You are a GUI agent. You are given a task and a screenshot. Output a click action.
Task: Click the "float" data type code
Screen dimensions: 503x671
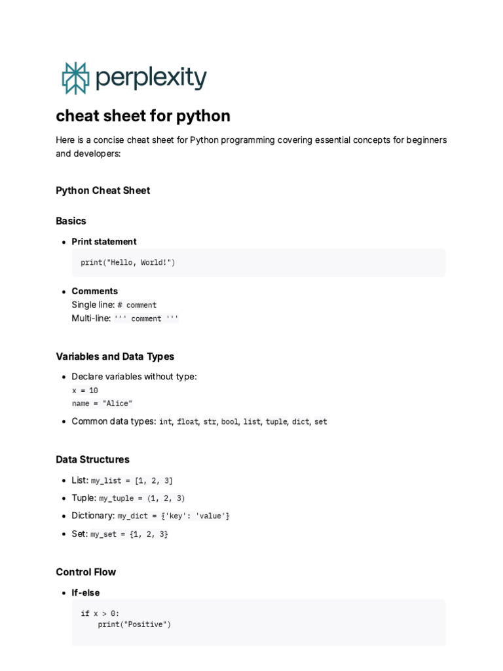tap(187, 422)
